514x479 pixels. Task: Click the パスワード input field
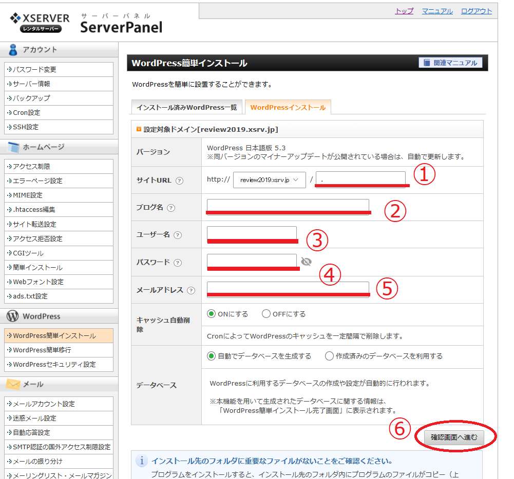[x=252, y=261]
